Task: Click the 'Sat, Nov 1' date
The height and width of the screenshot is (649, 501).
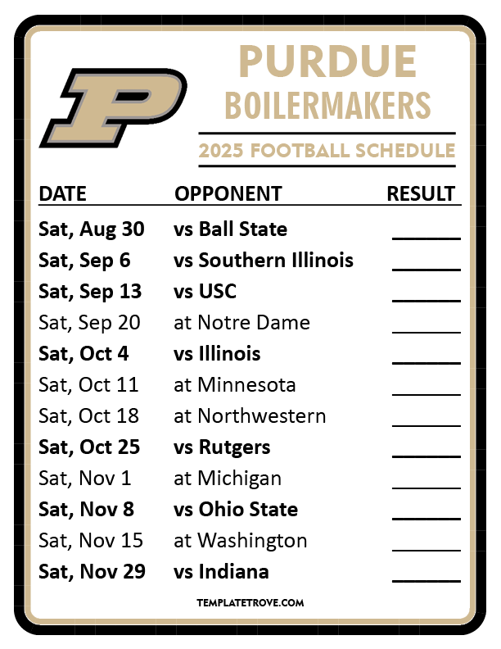Action: tap(85, 479)
